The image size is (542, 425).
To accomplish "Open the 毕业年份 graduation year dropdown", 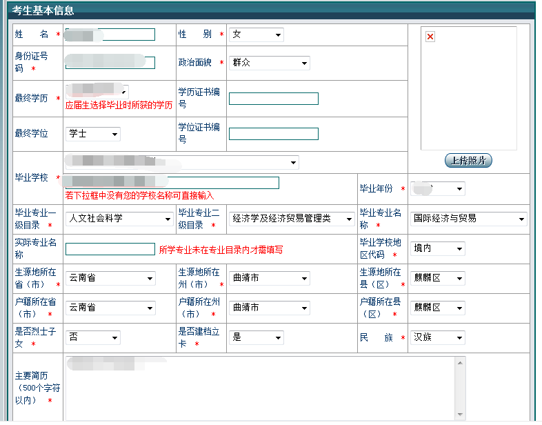I will [437, 189].
